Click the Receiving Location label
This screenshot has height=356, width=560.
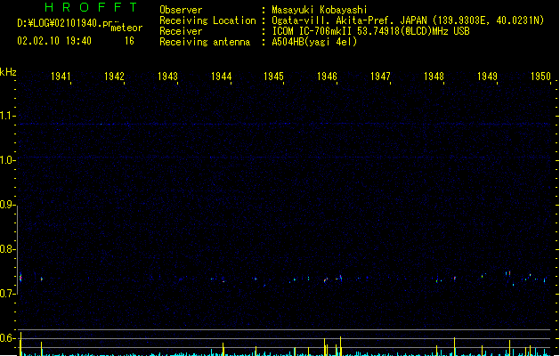coord(207,20)
